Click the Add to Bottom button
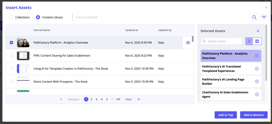Image resolution: width=272 pixels, height=124 pixels. pos(254,115)
